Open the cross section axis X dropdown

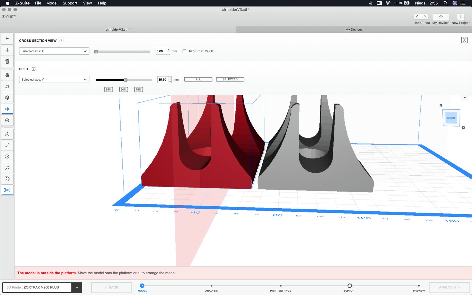(x=54, y=51)
